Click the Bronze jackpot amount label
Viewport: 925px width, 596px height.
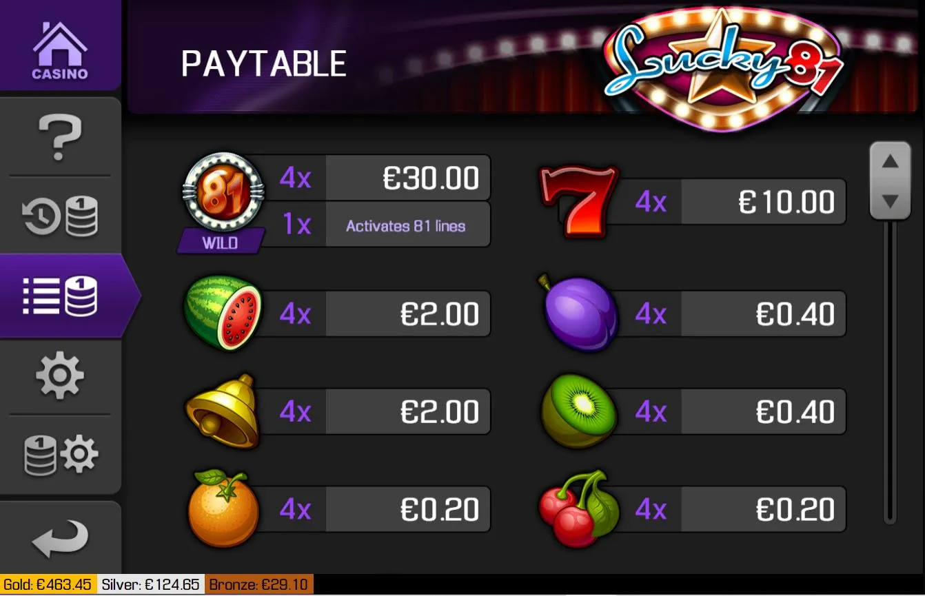click(258, 585)
